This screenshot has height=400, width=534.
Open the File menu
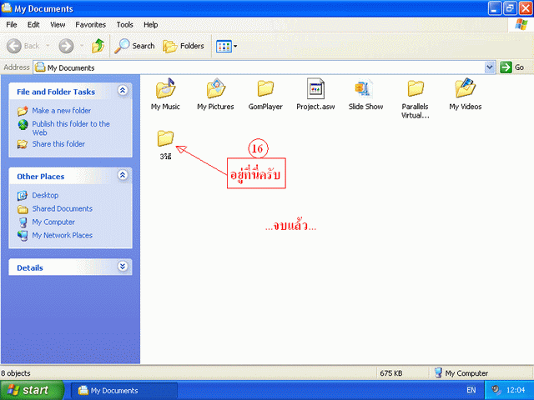pos(11,25)
